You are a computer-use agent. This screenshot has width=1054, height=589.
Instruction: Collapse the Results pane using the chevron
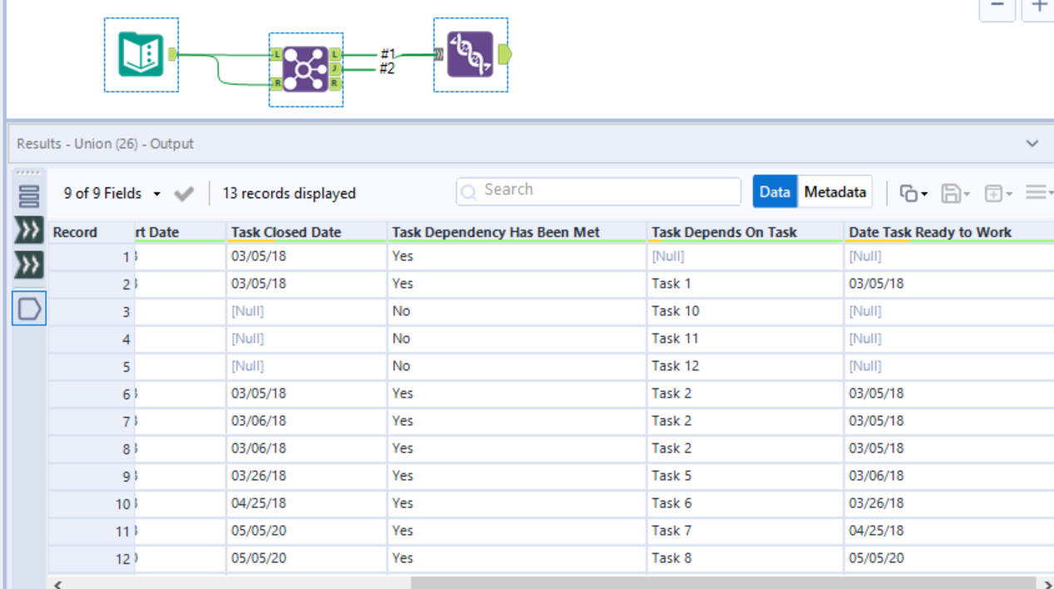pyautogui.click(x=1034, y=143)
